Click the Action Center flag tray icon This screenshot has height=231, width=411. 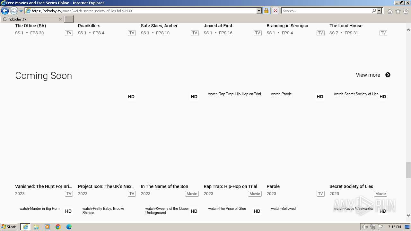click(380, 227)
